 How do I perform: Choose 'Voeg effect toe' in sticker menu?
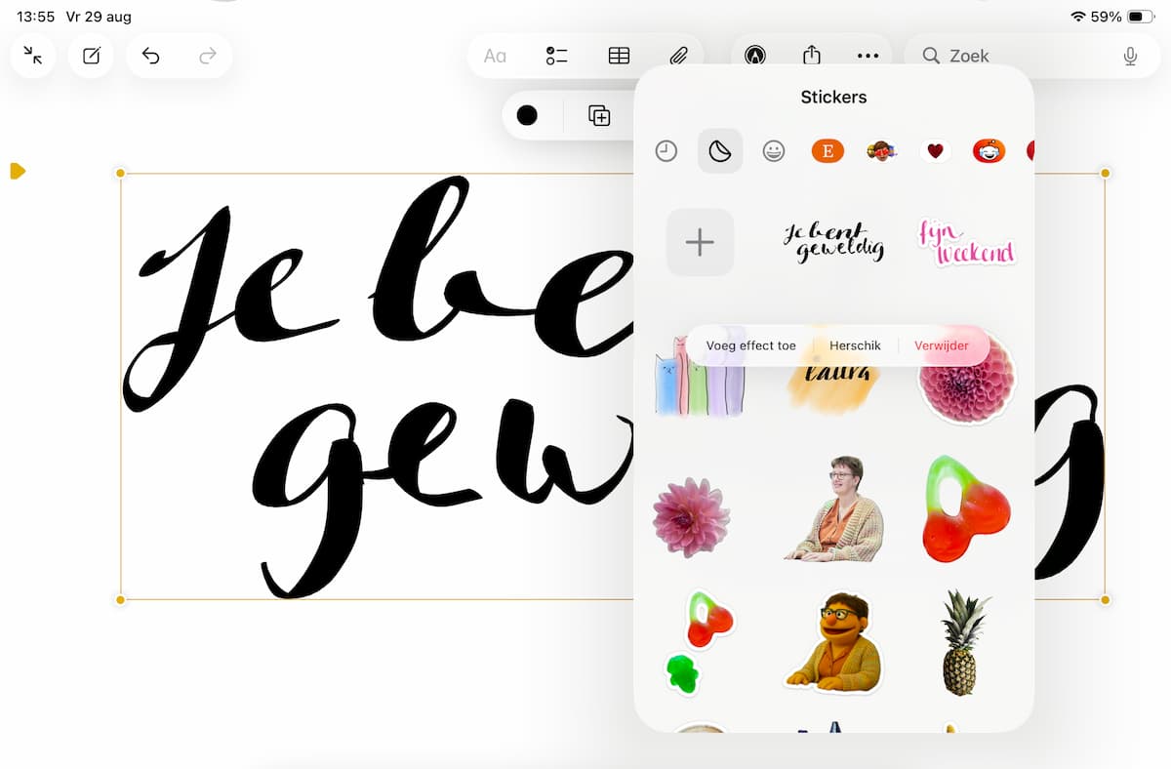click(750, 345)
